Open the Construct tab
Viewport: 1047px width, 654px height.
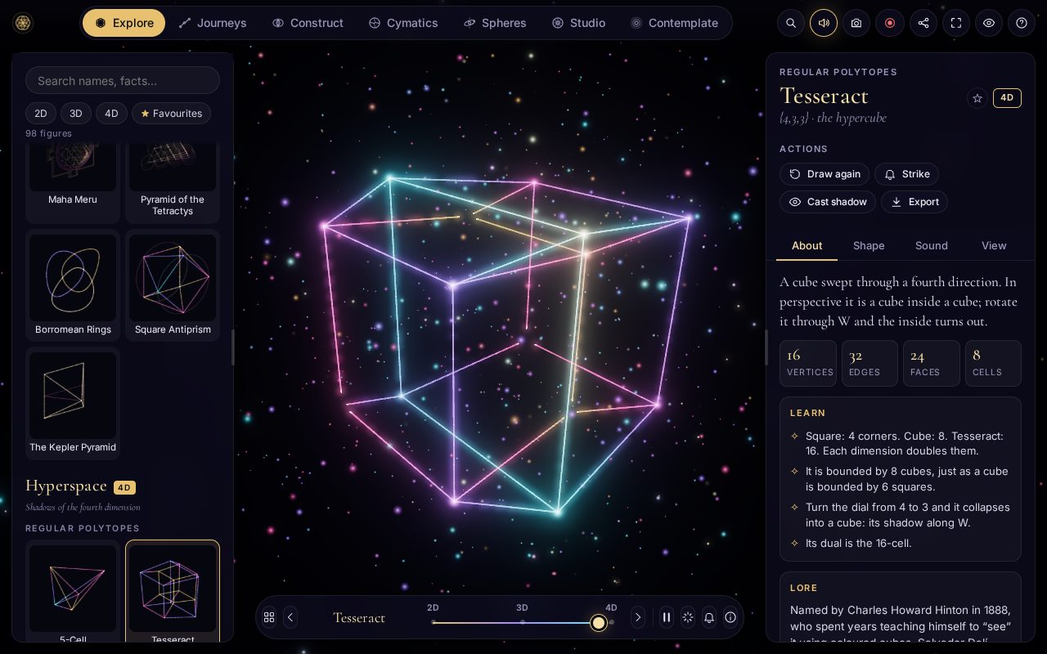(308, 23)
